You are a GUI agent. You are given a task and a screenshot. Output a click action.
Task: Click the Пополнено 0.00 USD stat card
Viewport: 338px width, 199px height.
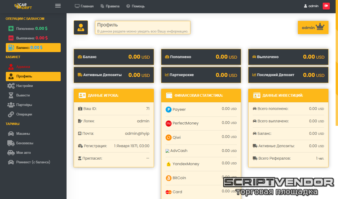(201, 57)
